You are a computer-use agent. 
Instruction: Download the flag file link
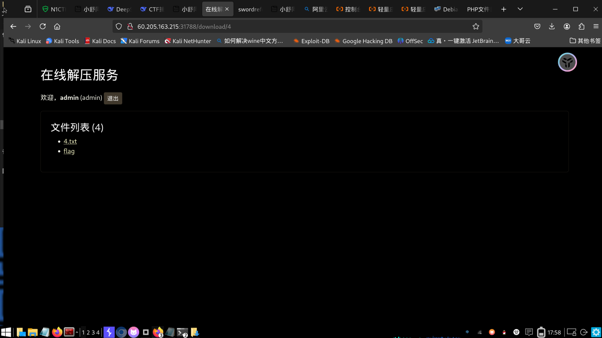coord(69,151)
